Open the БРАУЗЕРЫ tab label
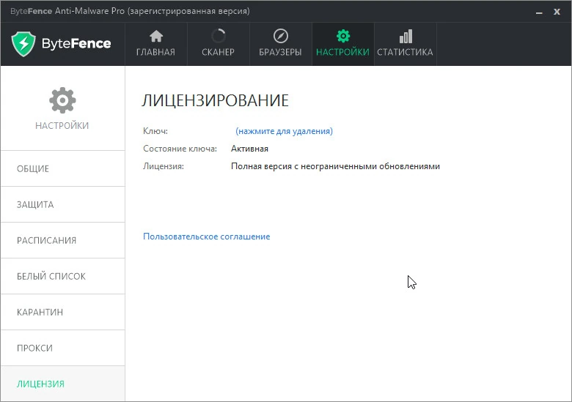Viewport: 572px width, 402px height. (x=281, y=52)
